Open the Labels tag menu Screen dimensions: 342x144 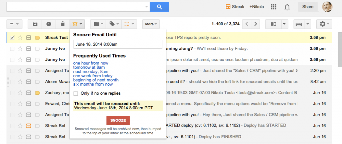[114, 24]
